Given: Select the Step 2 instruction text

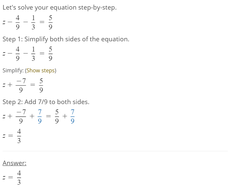Looking at the screenshot, I should click(46, 102).
